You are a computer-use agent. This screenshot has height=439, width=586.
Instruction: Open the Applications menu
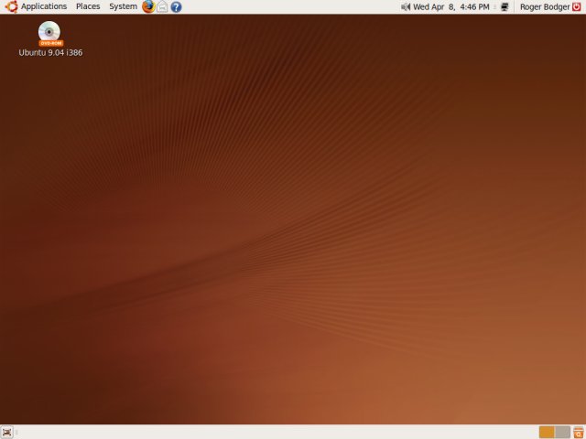tap(44, 6)
